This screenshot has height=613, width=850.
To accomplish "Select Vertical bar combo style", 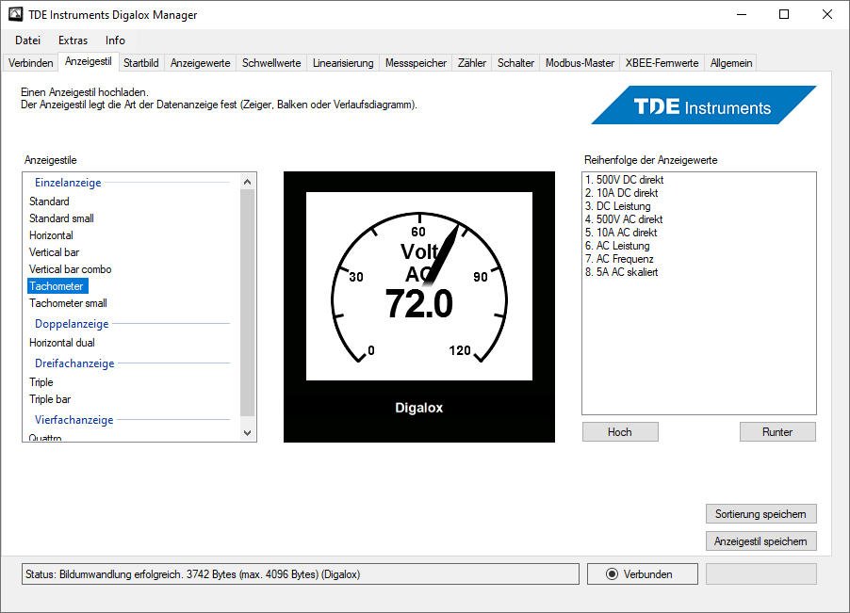I will [x=70, y=269].
